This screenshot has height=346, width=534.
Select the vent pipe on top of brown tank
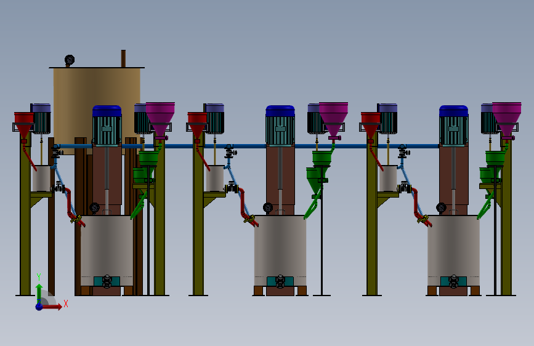coord(123,58)
